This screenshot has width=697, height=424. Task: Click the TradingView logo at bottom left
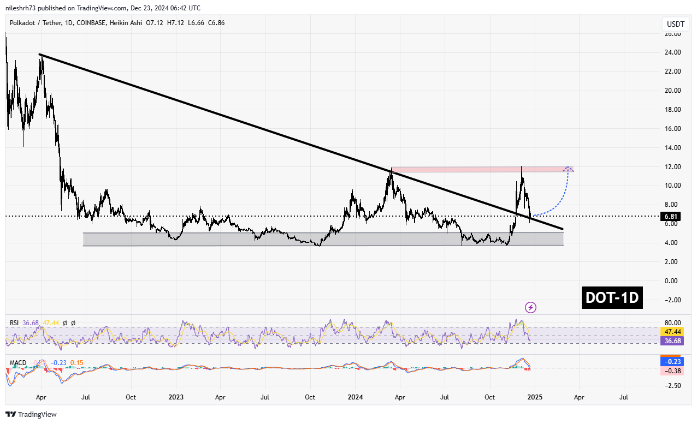31,414
